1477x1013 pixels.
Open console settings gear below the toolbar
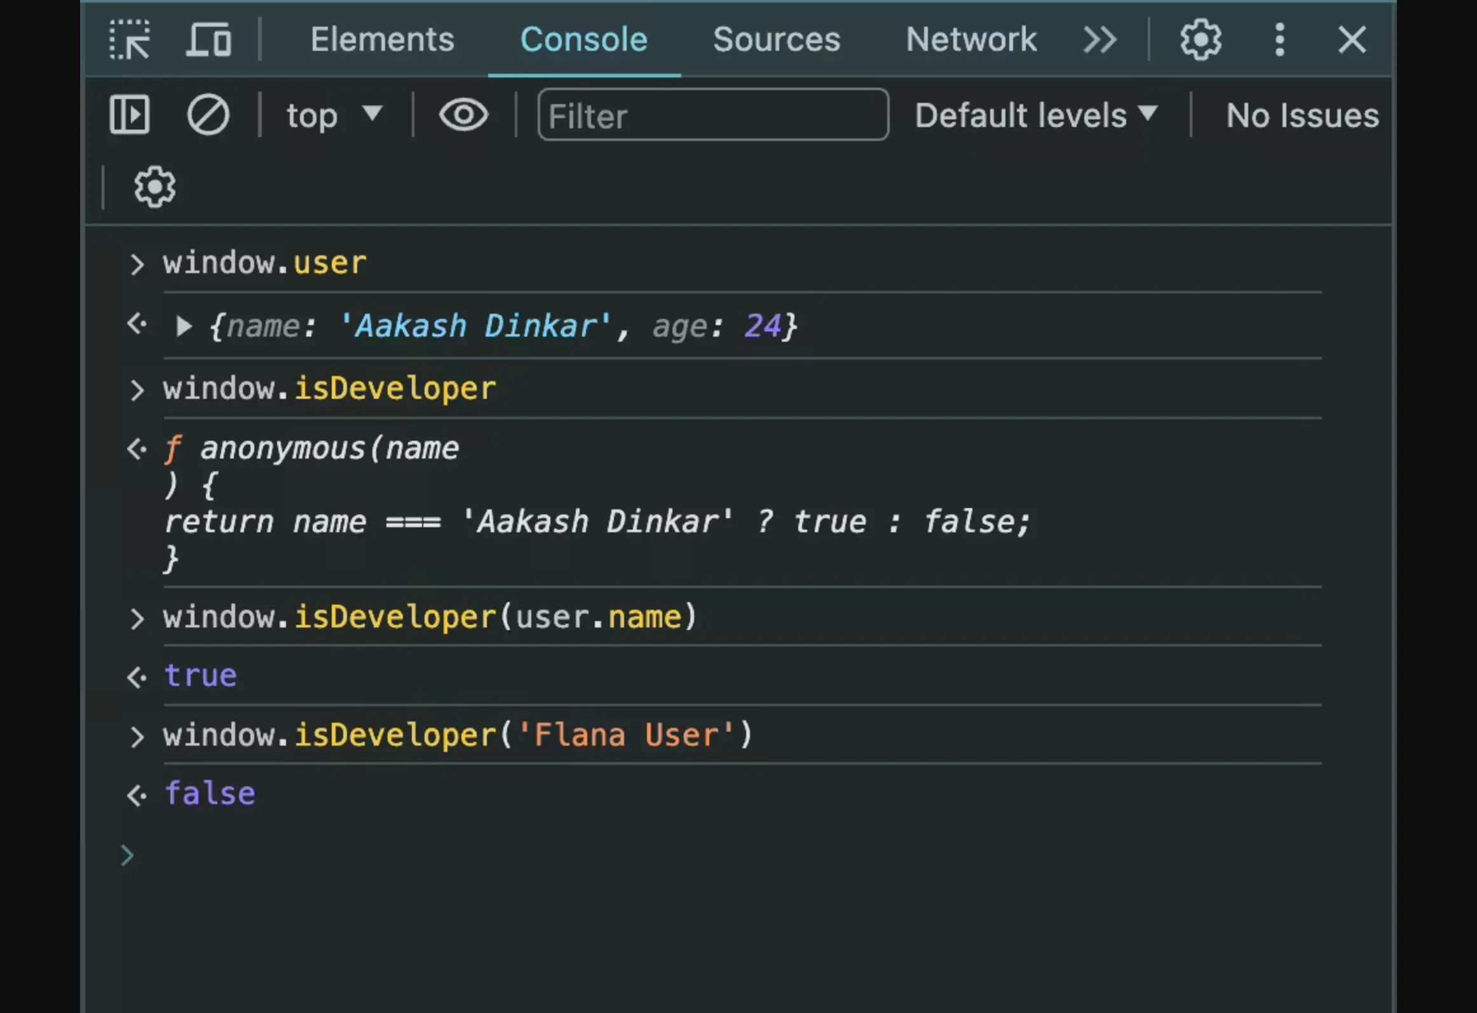tap(154, 187)
